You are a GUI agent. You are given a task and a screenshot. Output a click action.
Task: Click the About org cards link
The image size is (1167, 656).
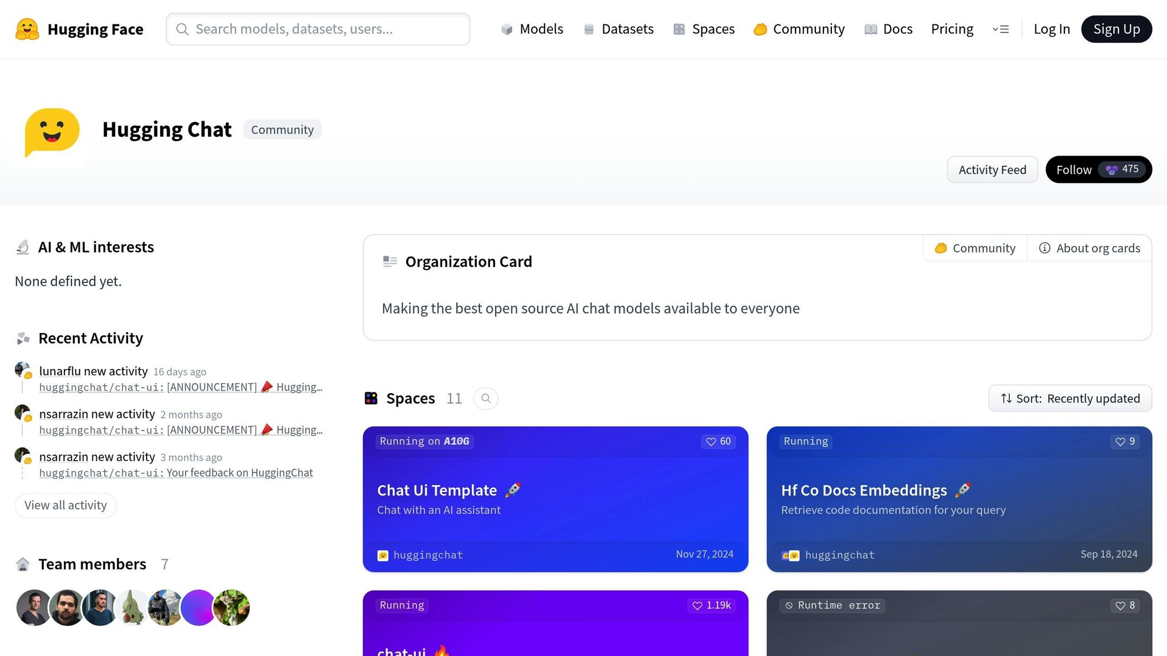click(x=1090, y=248)
